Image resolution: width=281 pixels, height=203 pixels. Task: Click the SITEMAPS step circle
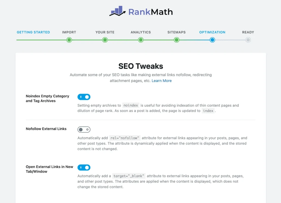[176, 40]
